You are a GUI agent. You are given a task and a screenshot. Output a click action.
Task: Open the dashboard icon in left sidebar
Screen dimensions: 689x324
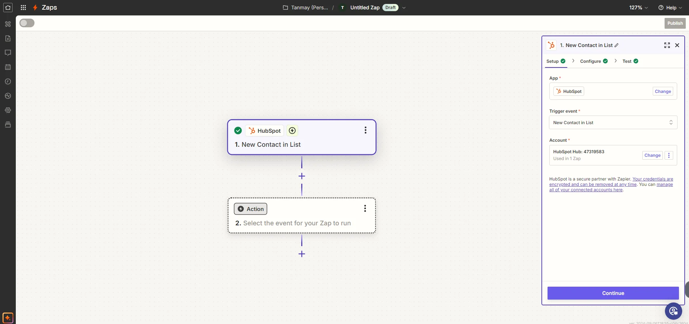pos(8,24)
